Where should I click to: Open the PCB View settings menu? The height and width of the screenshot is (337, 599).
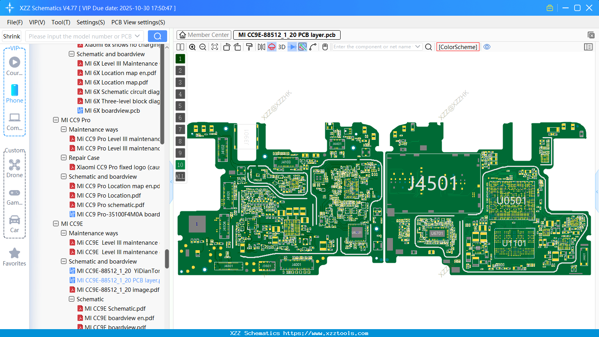[x=138, y=22]
